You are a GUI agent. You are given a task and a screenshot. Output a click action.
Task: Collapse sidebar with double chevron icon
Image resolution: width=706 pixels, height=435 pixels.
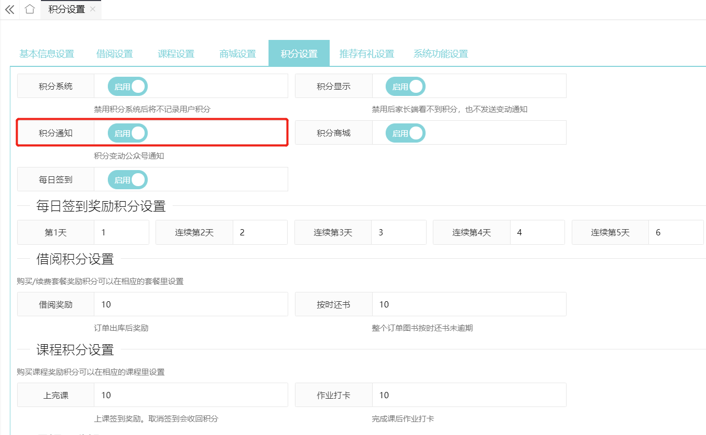pyautogui.click(x=9, y=9)
